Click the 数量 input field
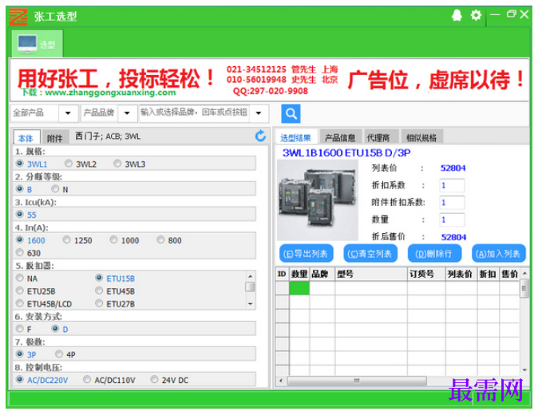Image resolution: width=538 pixels, height=415 pixels. pos(452,219)
